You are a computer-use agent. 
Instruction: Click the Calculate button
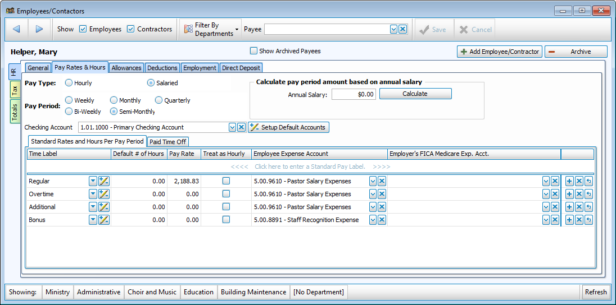415,94
